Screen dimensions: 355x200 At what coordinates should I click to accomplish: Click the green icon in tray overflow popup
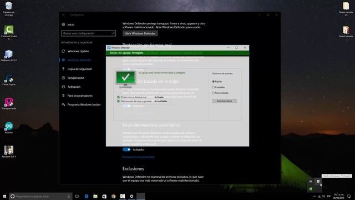pos(311,189)
